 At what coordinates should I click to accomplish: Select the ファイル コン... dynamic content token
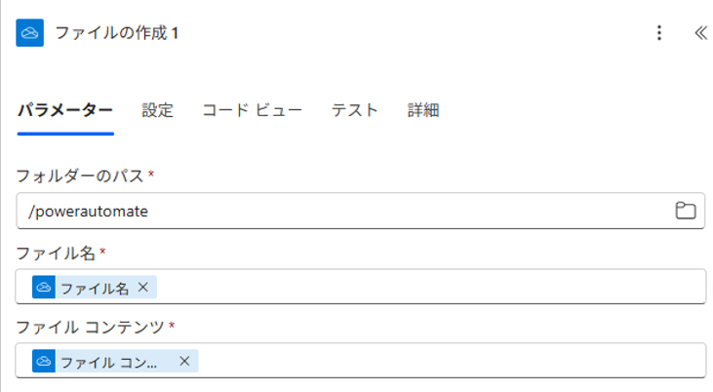click(109, 362)
